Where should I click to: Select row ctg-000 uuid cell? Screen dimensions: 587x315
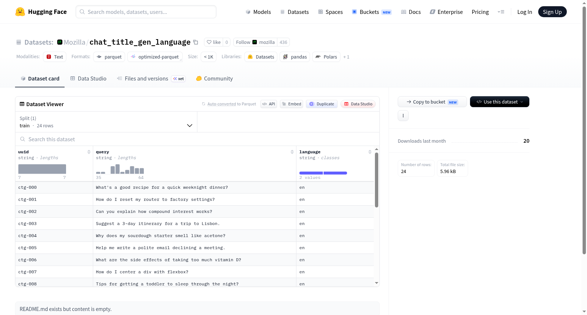coord(54,187)
